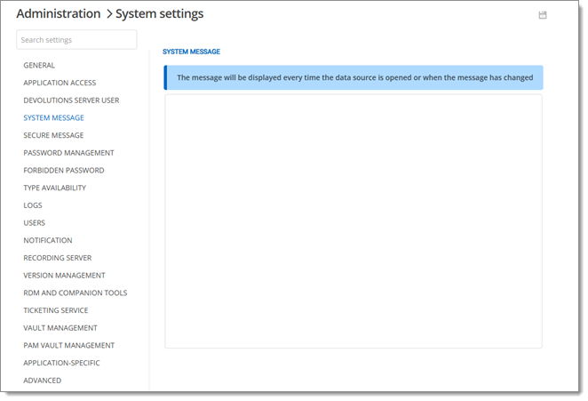Open the Users settings section
Viewport: 588px width, 401px height.
pyautogui.click(x=34, y=223)
